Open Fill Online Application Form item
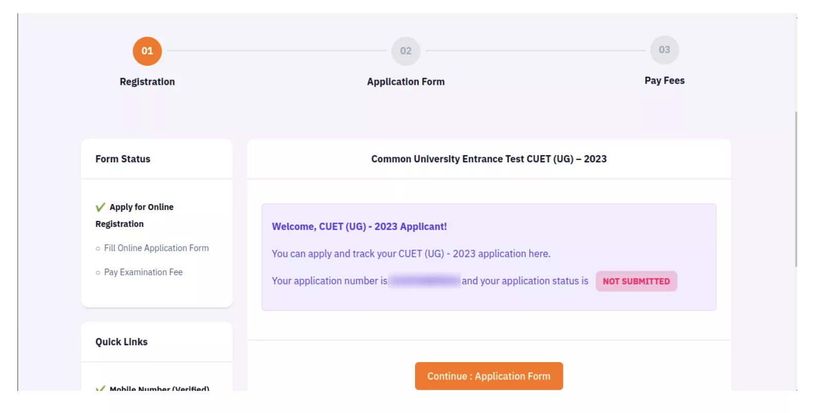 pyautogui.click(x=156, y=248)
